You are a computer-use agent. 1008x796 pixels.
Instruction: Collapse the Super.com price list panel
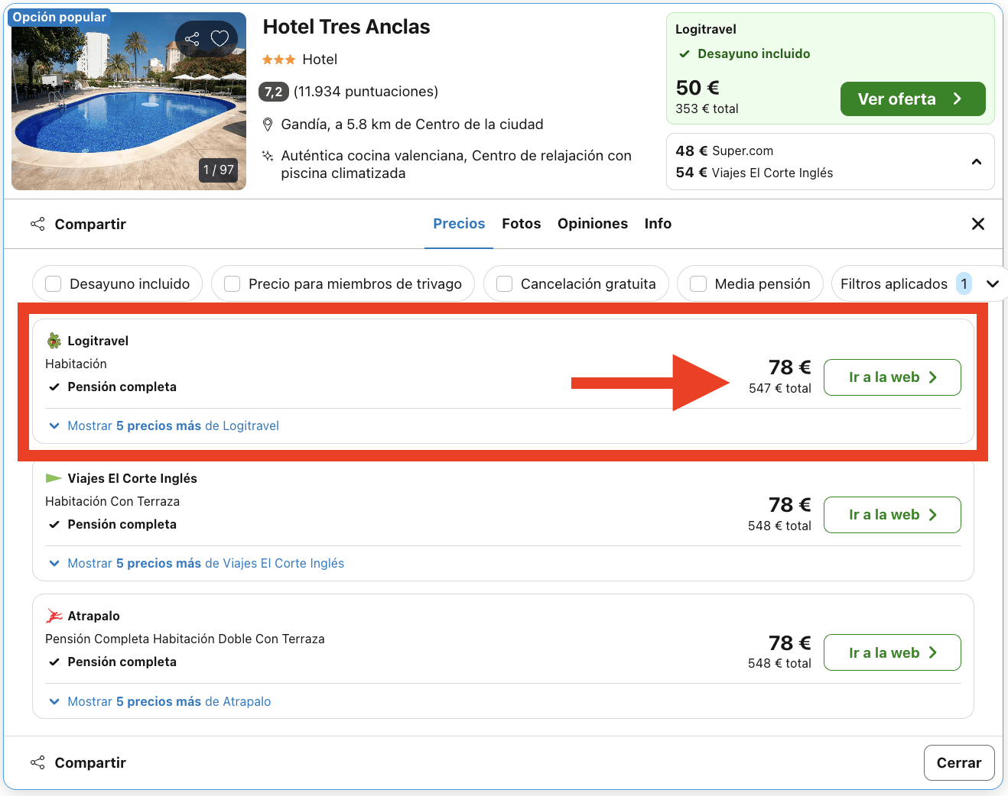point(976,161)
